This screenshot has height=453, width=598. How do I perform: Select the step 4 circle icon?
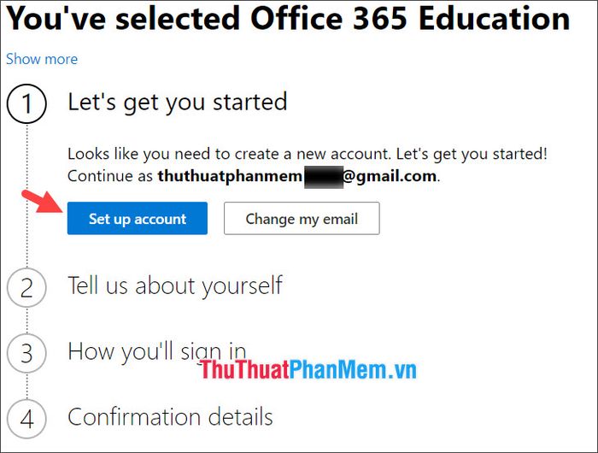coord(26,419)
